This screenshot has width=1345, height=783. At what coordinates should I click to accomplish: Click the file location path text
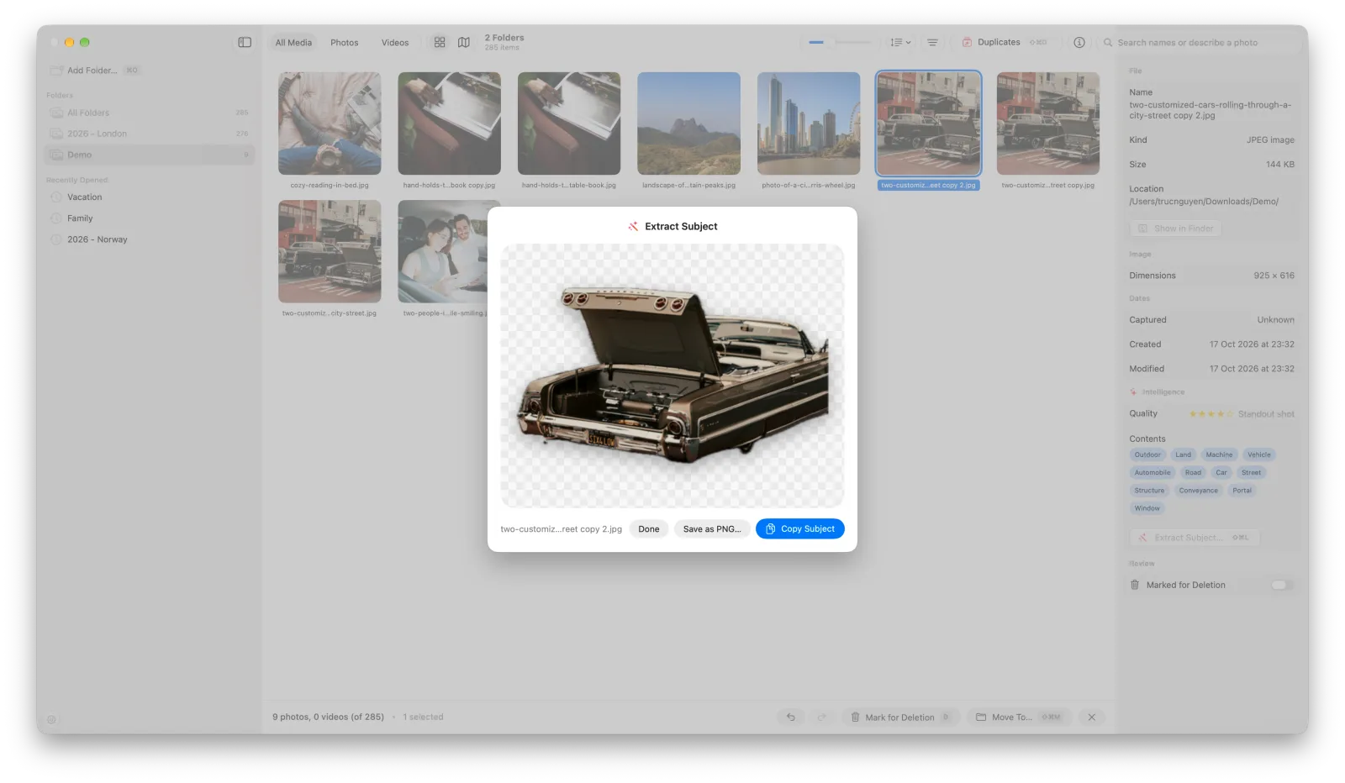point(1203,202)
